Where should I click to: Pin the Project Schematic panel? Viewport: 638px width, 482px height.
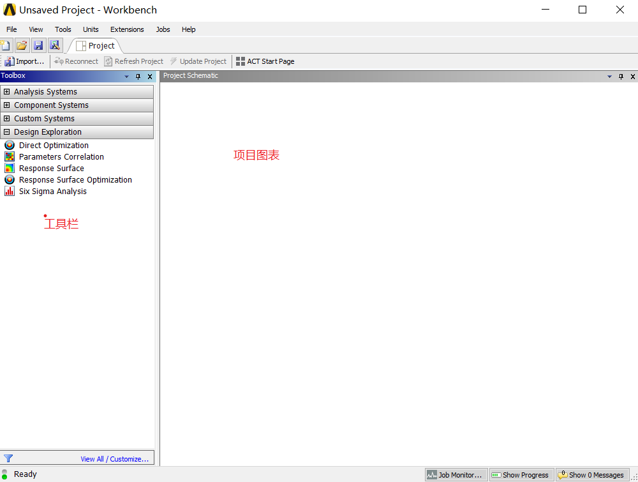point(621,77)
